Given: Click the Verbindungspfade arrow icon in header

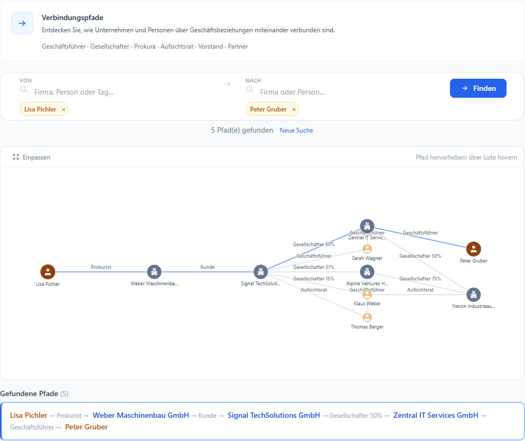Looking at the screenshot, I should click(x=22, y=23).
